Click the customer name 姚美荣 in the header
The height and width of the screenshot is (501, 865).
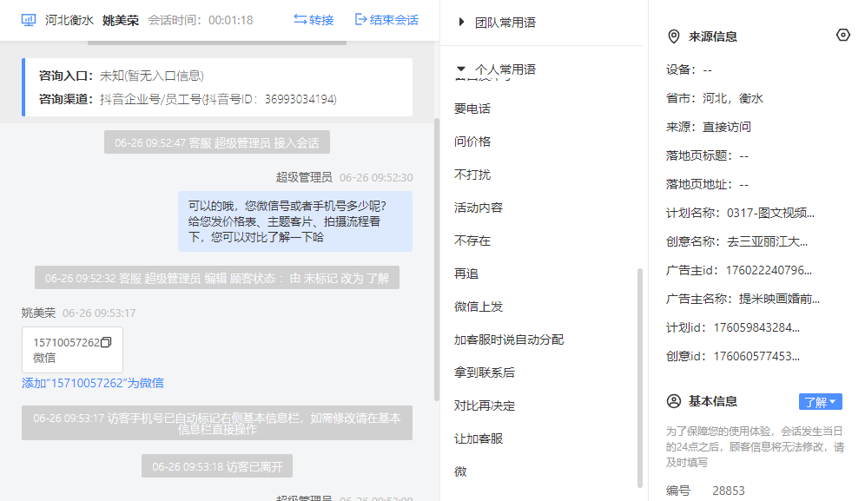120,21
